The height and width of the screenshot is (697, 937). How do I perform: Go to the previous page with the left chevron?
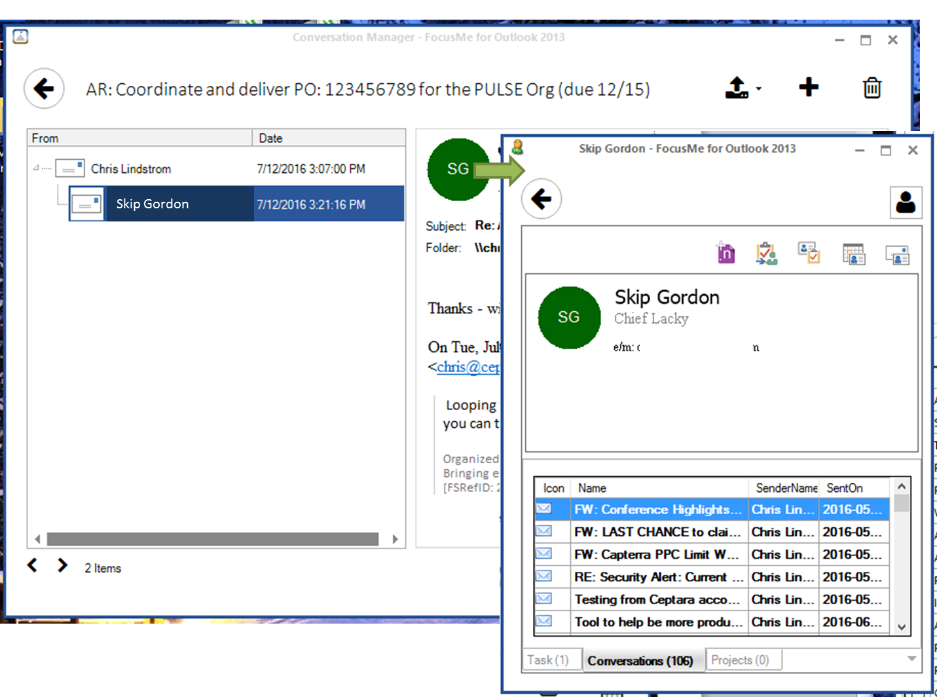tap(32, 565)
